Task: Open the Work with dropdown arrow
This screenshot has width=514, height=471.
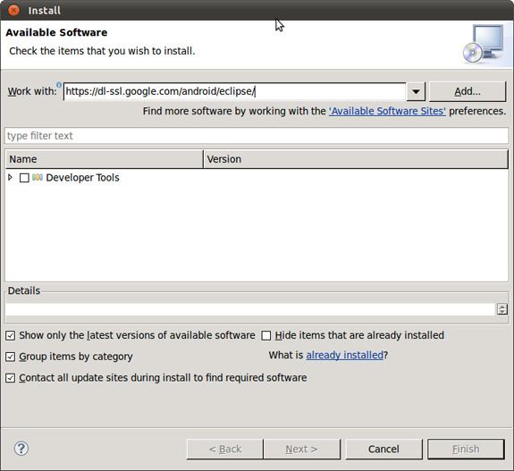Action: (416, 91)
